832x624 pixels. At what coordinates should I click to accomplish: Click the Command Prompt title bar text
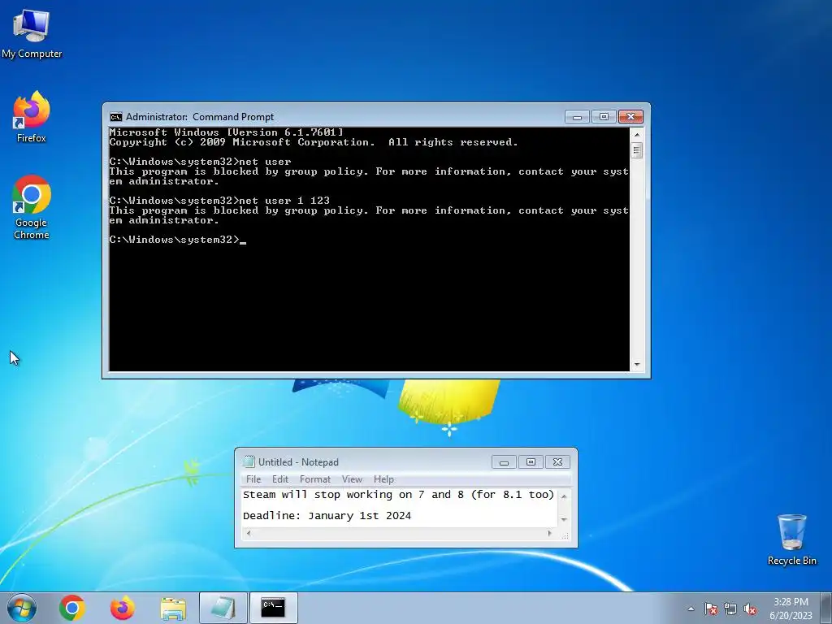click(200, 117)
